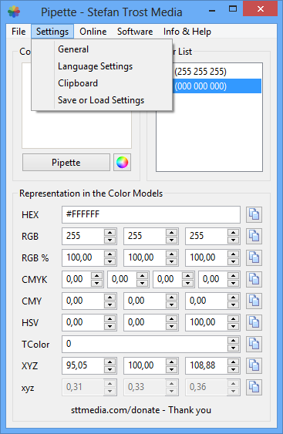283x434 pixels.
Task: Increase the RGB red value
Action: [110, 233]
